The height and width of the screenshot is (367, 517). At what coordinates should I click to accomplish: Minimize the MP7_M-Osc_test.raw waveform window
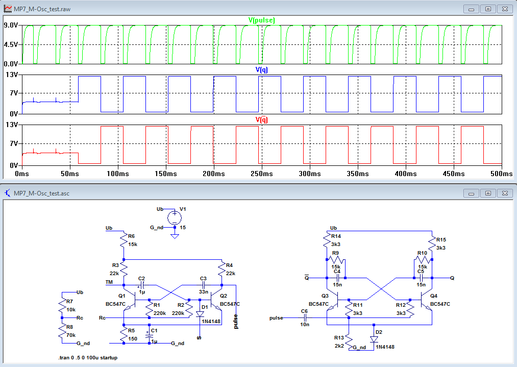pos(471,9)
